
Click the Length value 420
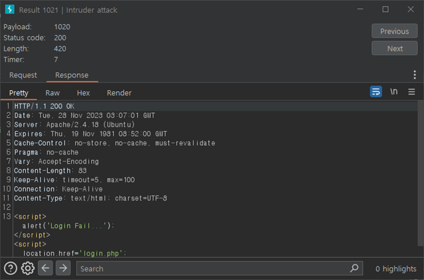[60, 49]
